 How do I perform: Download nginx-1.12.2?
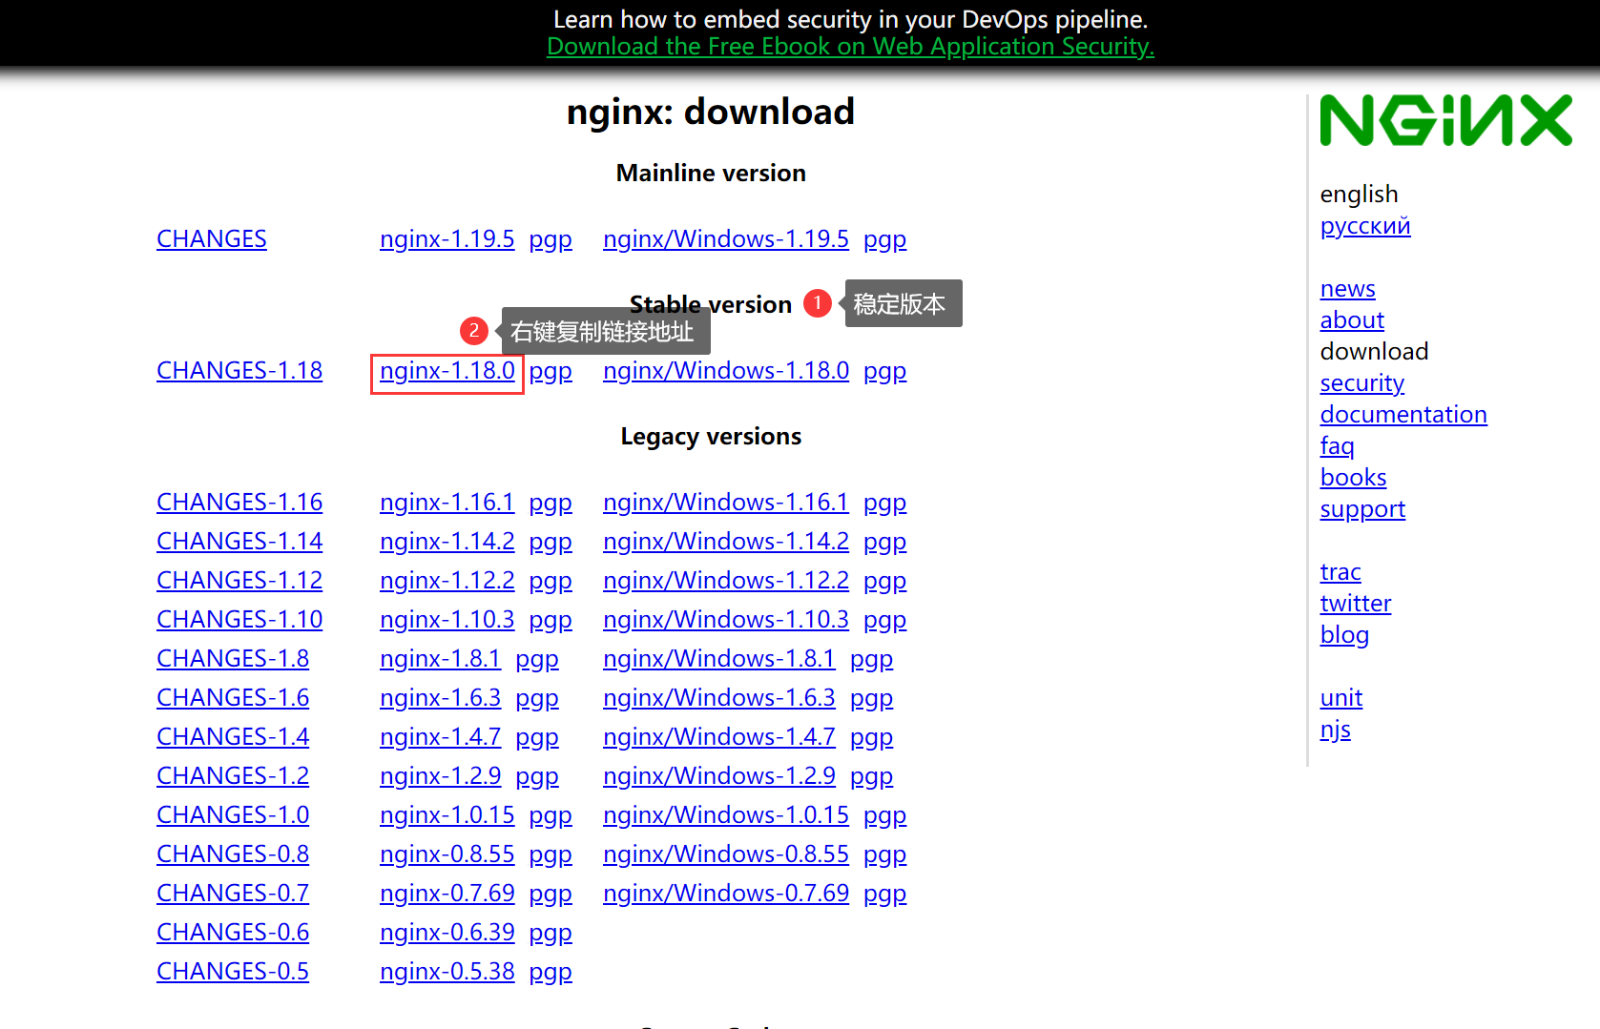(x=447, y=580)
